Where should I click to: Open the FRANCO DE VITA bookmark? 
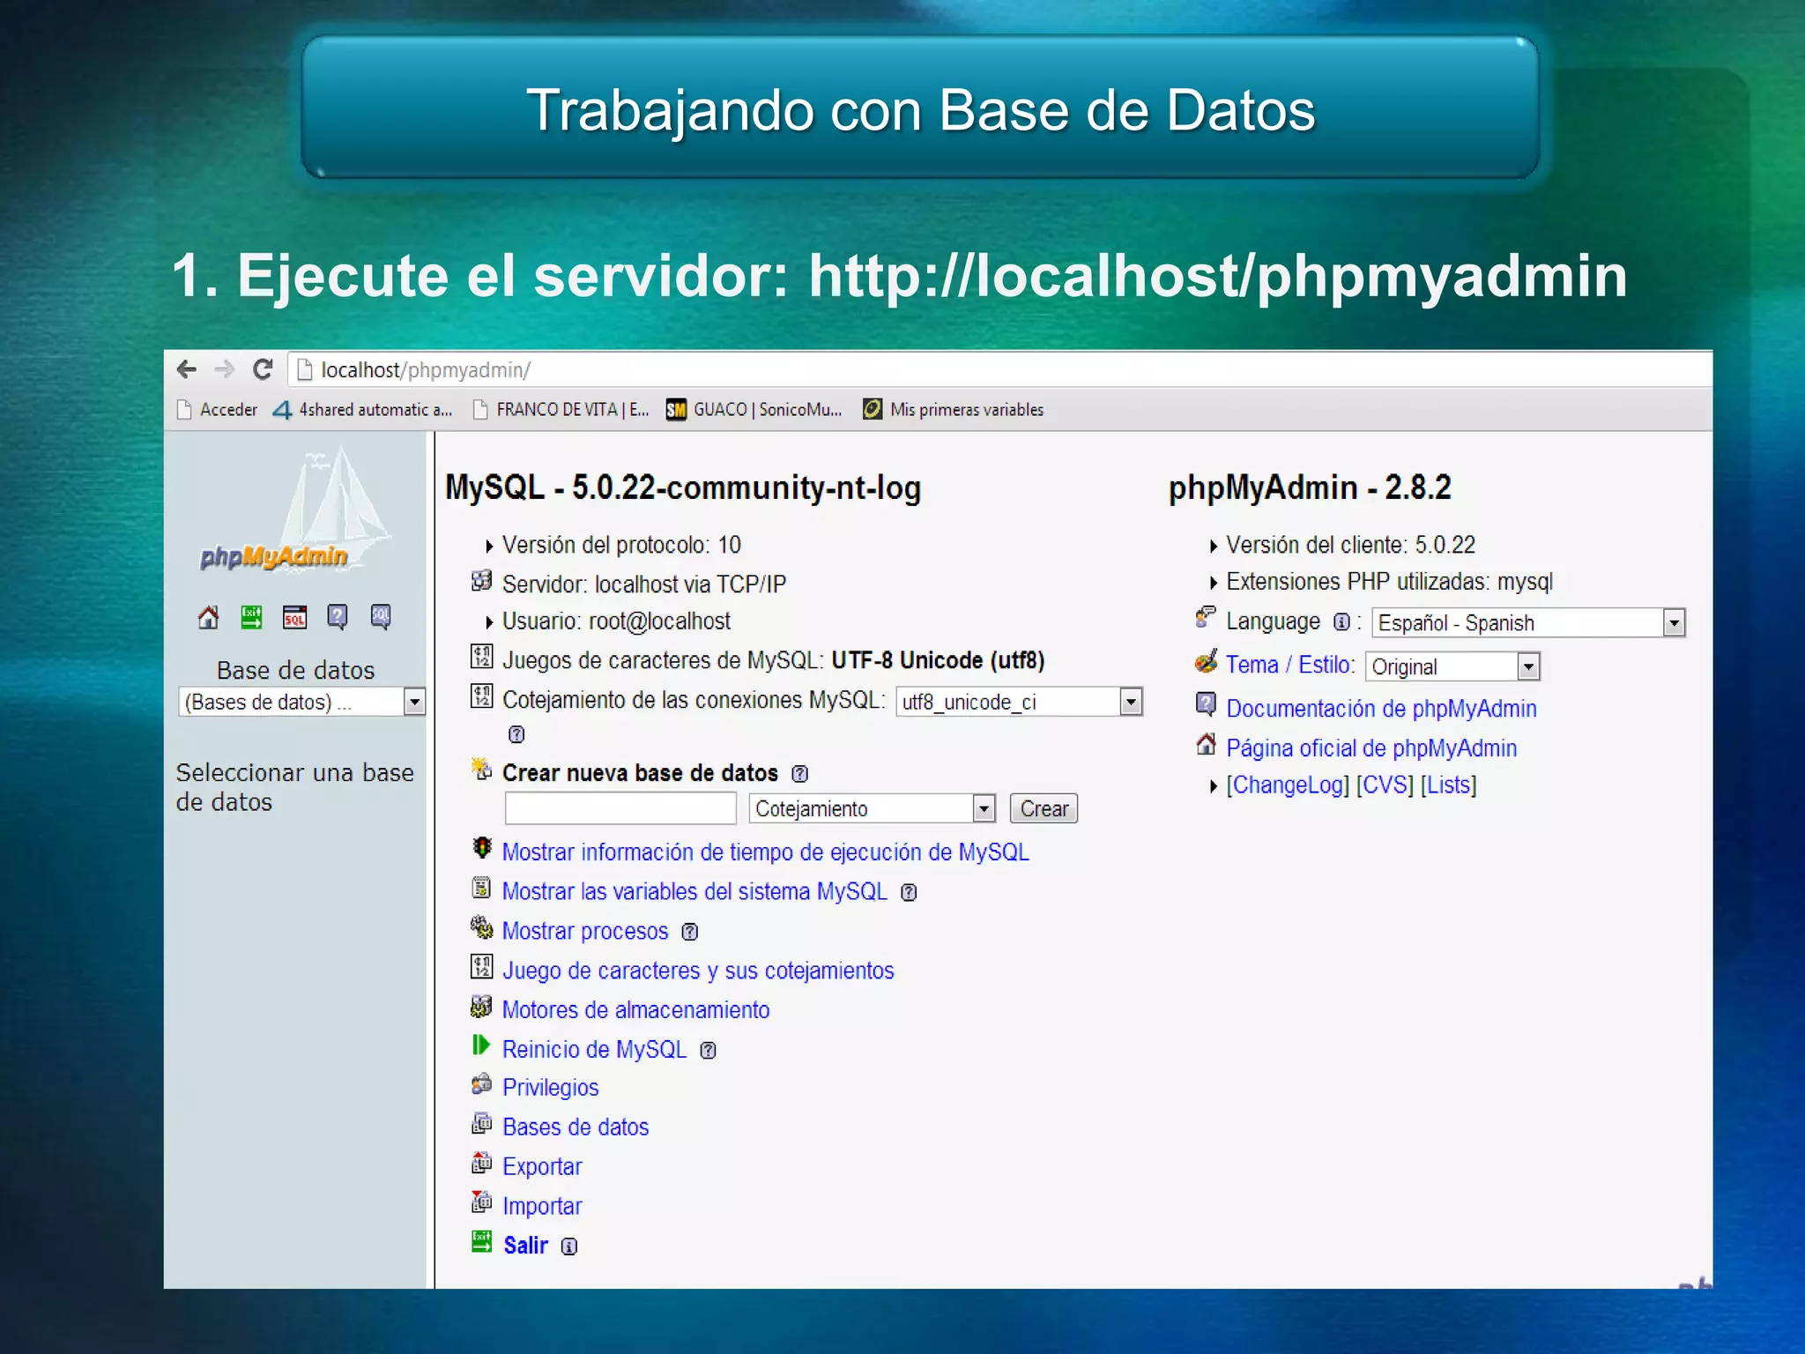click(561, 410)
